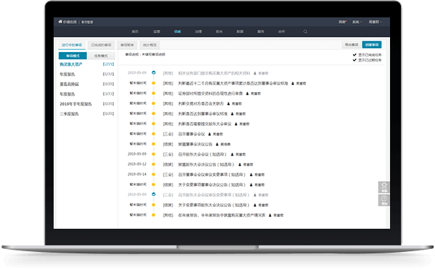Select the 2019年半年度报告 item in the left list
Screen dimensions: 435x270
75,104
